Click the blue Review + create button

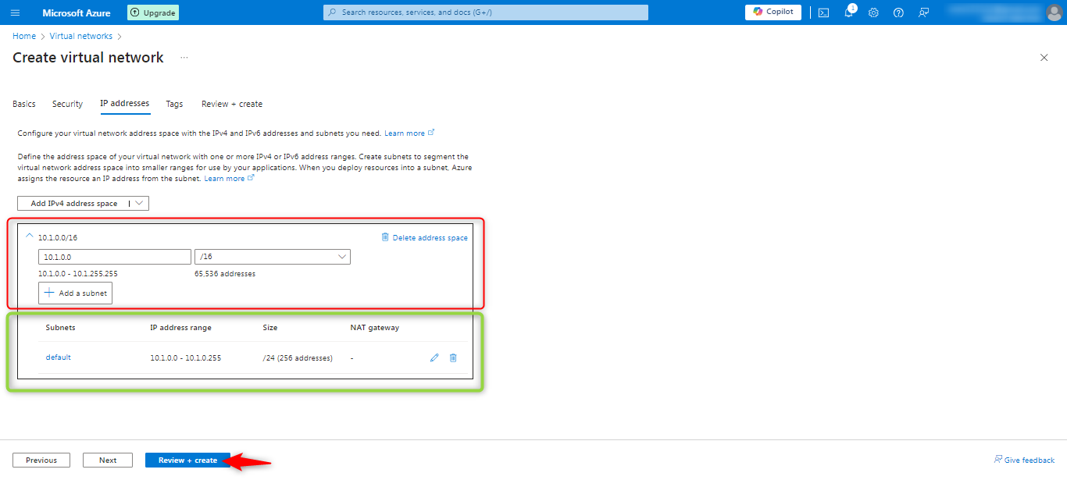pyautogui.click(x=187, y=460)
